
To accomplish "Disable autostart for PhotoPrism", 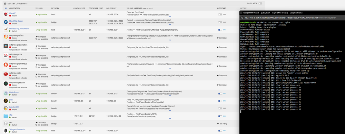I will point(220,93).
